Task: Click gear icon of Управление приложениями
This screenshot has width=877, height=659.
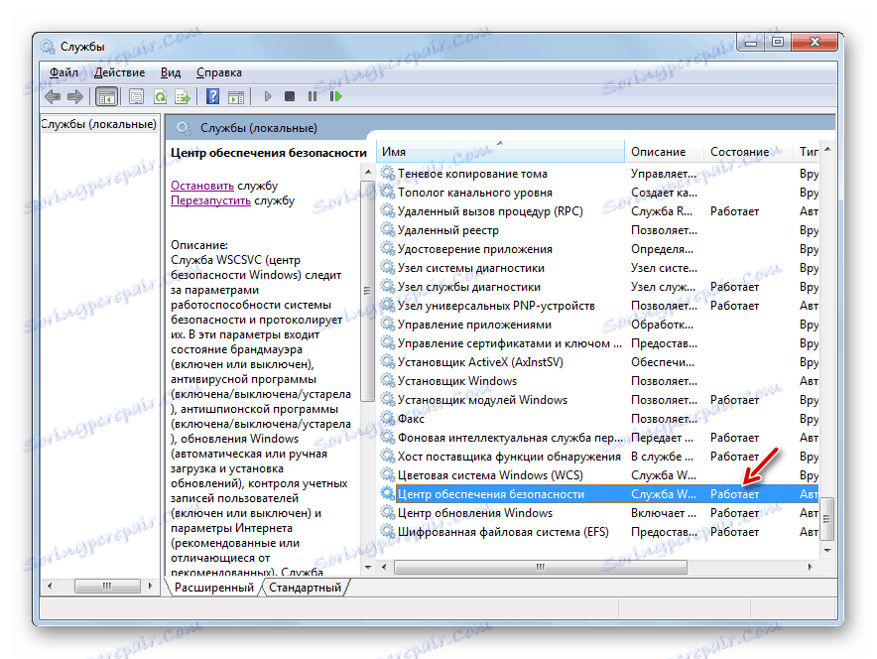Action: pos(388,324)
